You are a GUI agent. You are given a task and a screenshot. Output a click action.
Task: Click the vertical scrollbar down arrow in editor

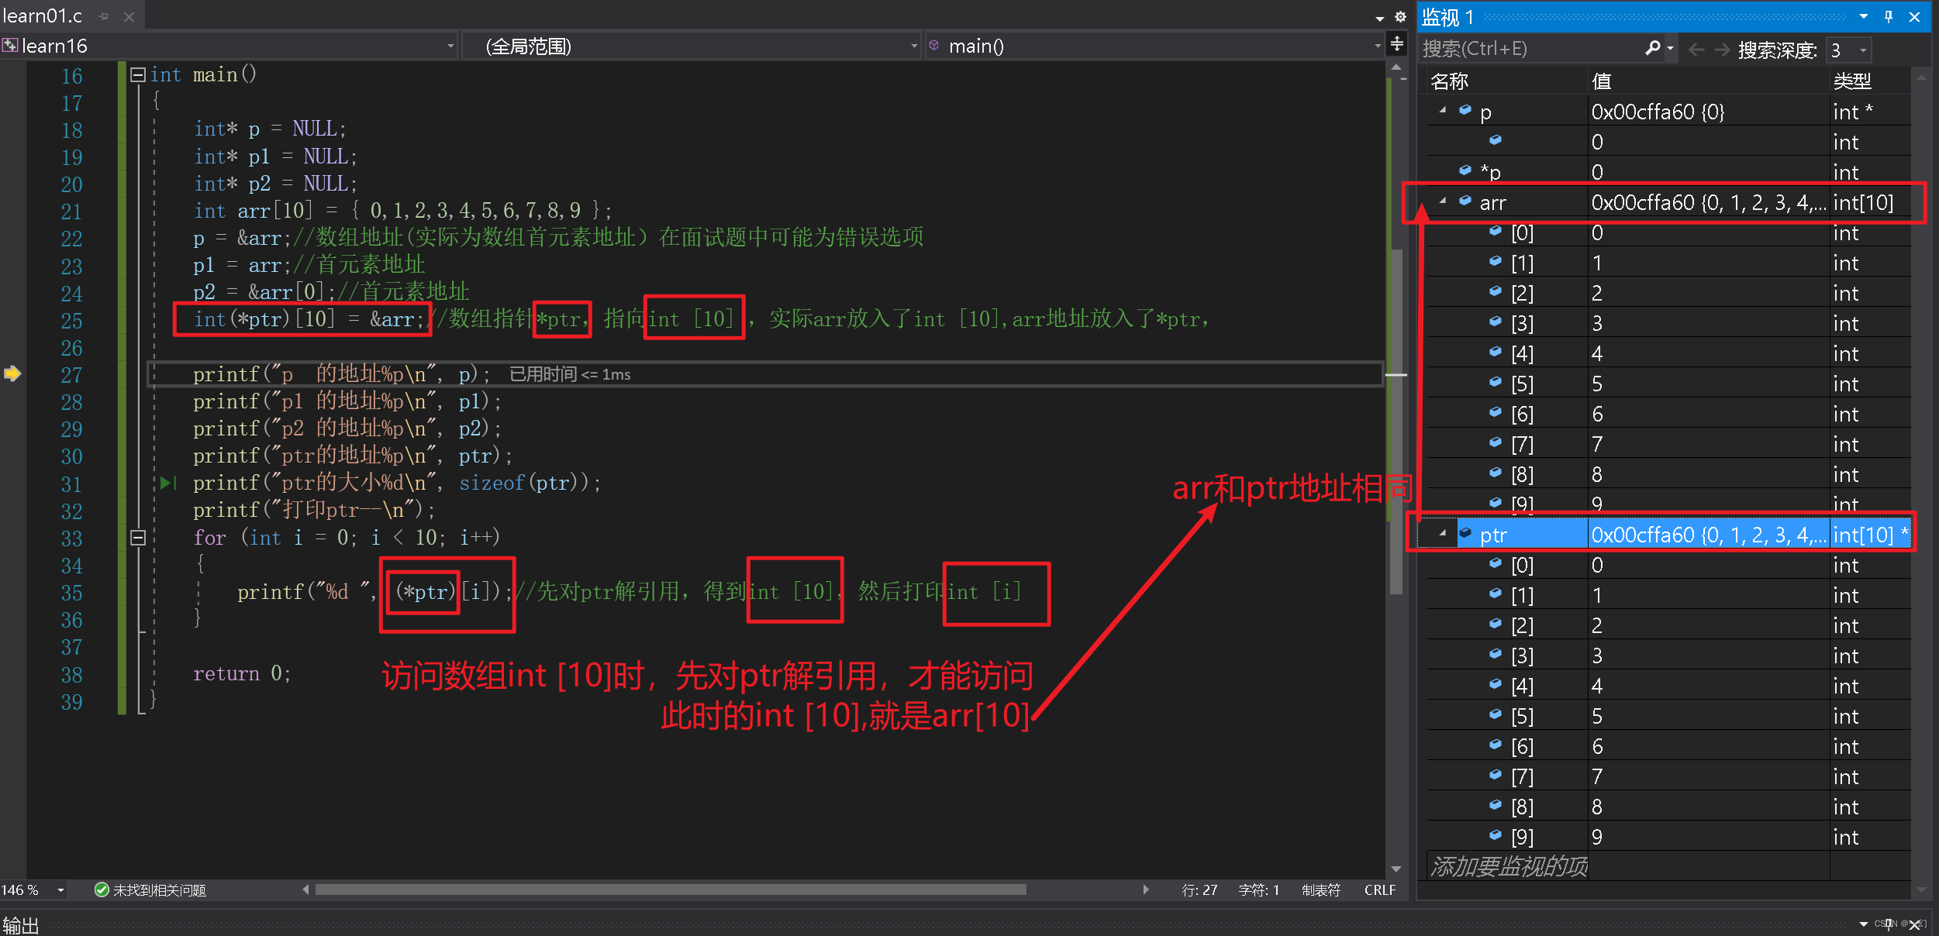(x=1396, y=869)
